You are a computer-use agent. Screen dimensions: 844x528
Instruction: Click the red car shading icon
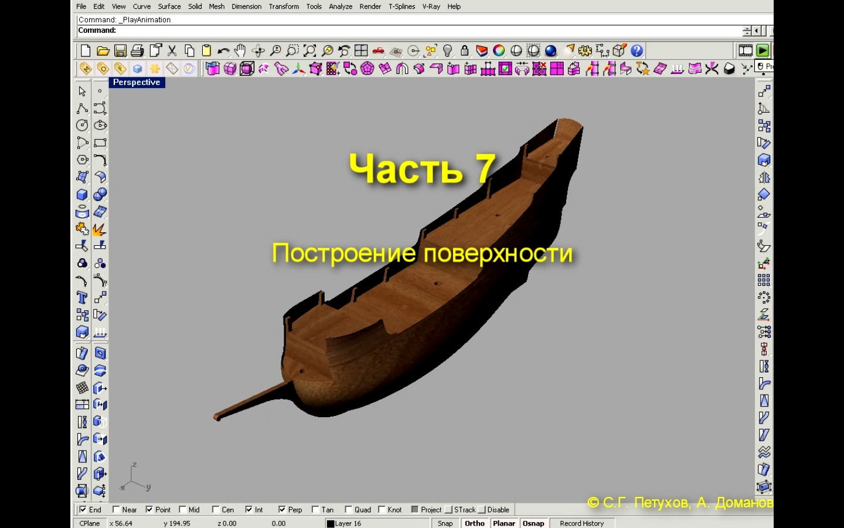(x=379, y=51)
